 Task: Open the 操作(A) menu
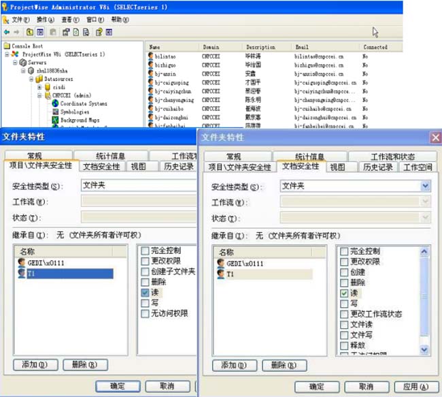point(45,20)
